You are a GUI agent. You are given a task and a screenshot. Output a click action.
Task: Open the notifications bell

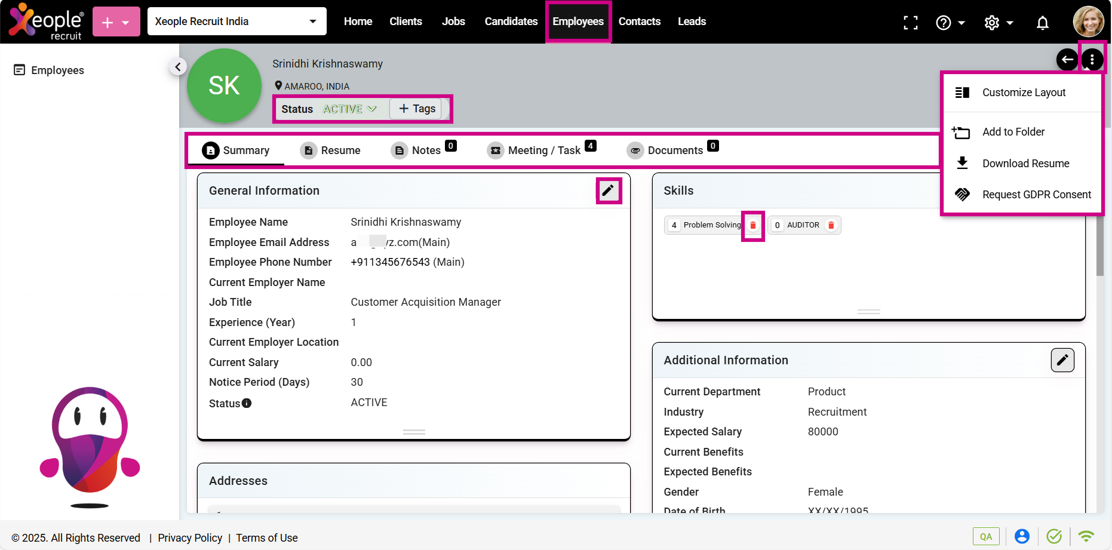1042,23
